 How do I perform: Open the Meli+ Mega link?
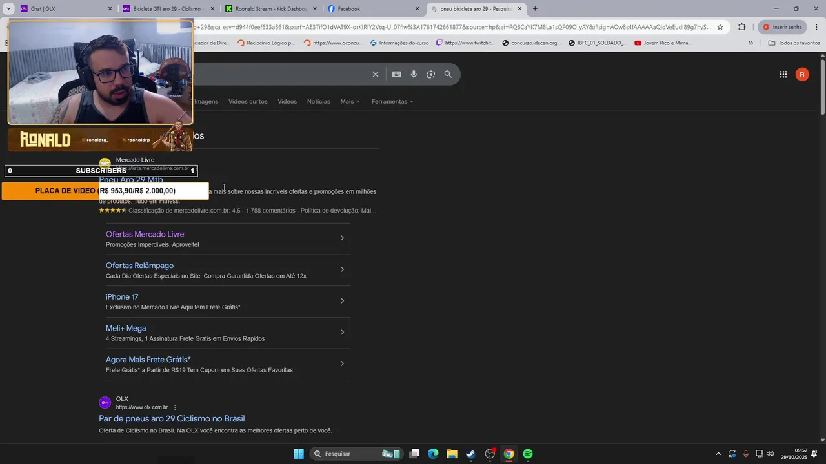126,328
